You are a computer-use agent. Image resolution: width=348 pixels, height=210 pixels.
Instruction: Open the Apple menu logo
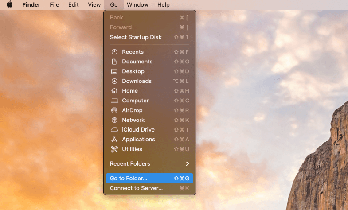(x=9, y=5)
